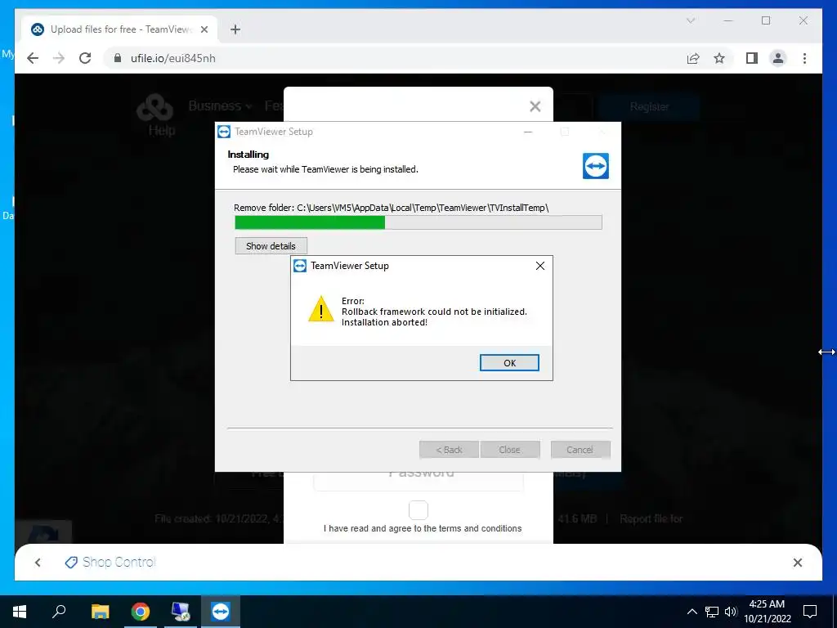Open Business dropdown on ufile page
The width and height of the screenshot is (837, 628).
click(x=220, y=105)
